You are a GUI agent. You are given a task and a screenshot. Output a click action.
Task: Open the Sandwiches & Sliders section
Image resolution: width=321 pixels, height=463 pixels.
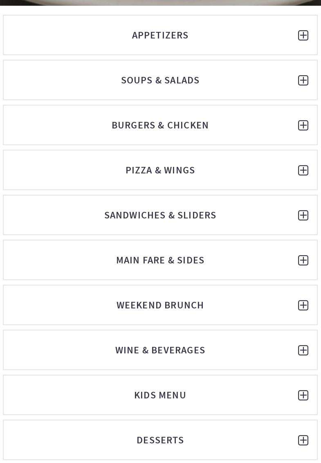click(x=160, y=215)
